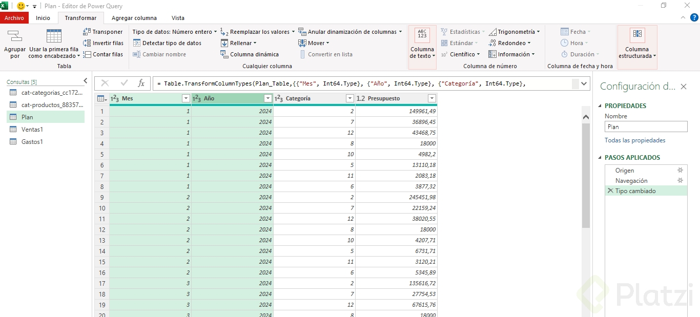
Task: Click Detectar tipo de datos
Action: [x=167, y=43]
